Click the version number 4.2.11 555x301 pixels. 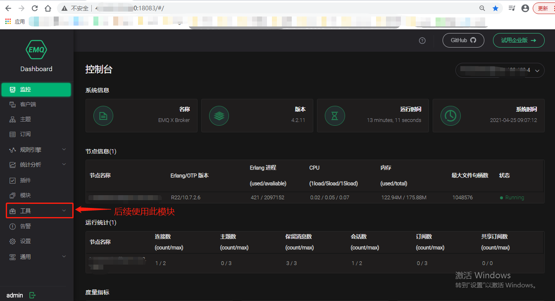[298, 120]
